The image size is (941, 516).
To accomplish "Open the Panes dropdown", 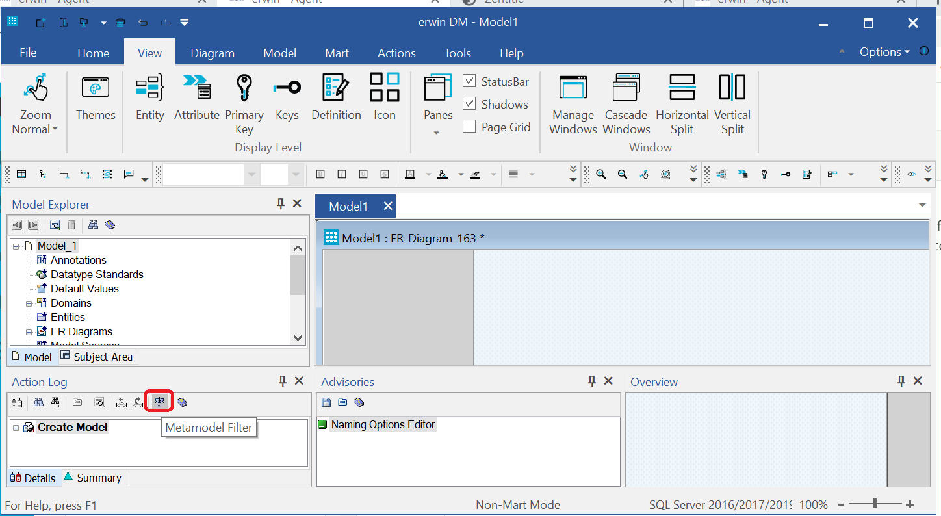I will coord(437,104).
